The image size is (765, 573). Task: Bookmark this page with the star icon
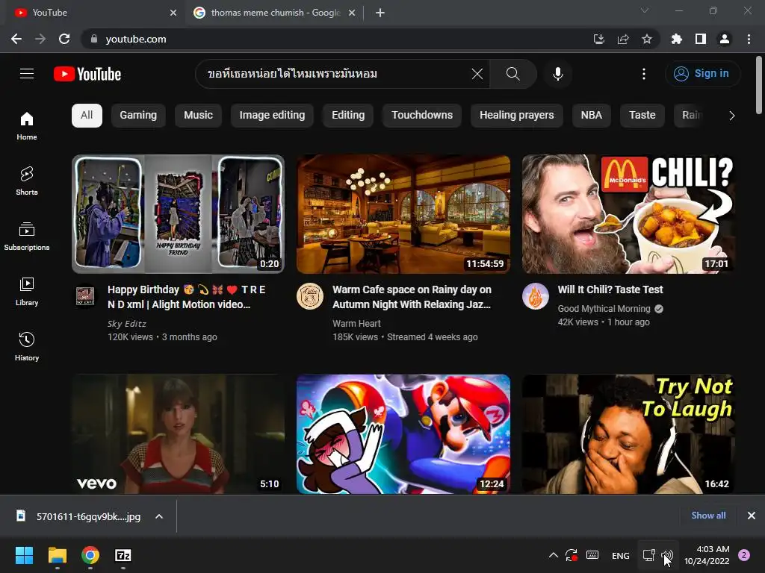[x=646, y=39]
